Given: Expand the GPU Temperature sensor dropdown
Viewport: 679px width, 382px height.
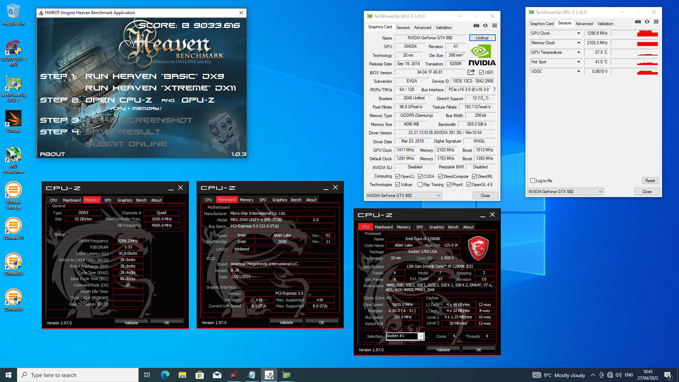Looking at the screenshot, I should 579,52.
